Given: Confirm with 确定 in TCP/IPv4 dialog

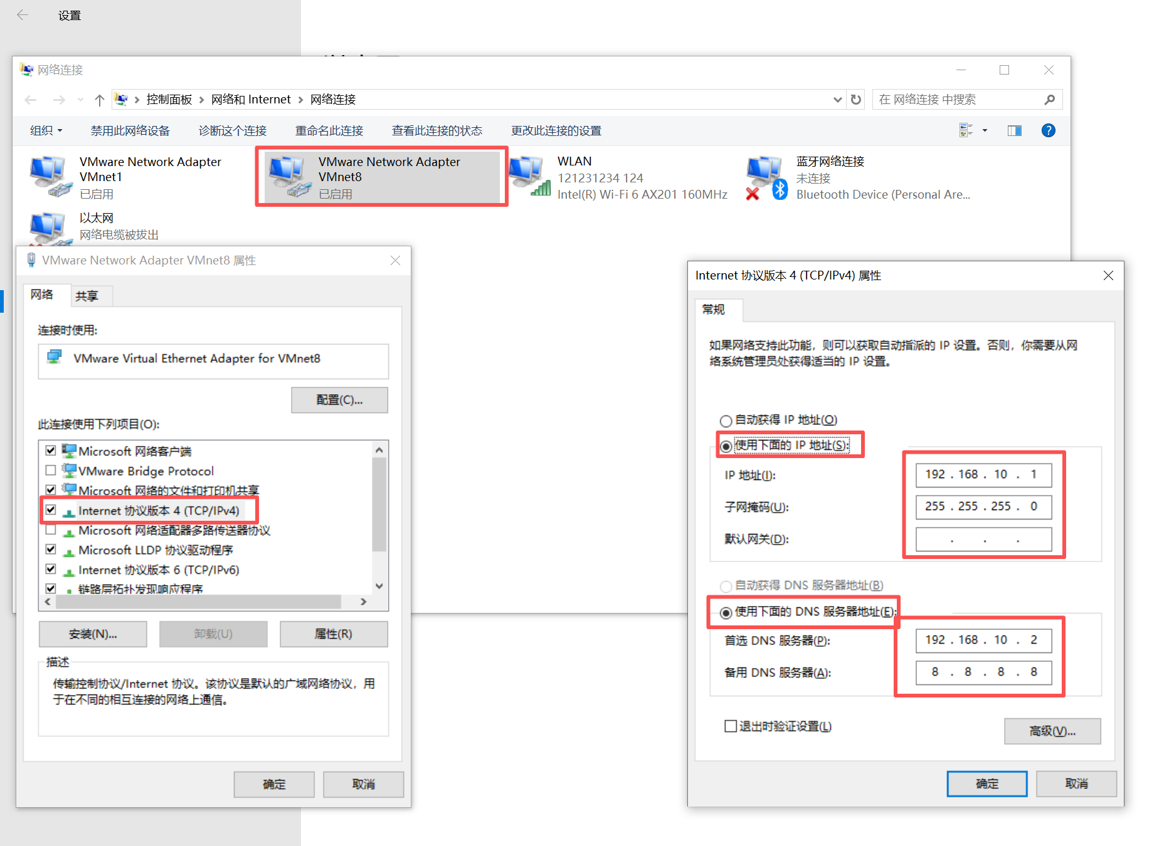Looking at the screenshot, I should (987, 784).
